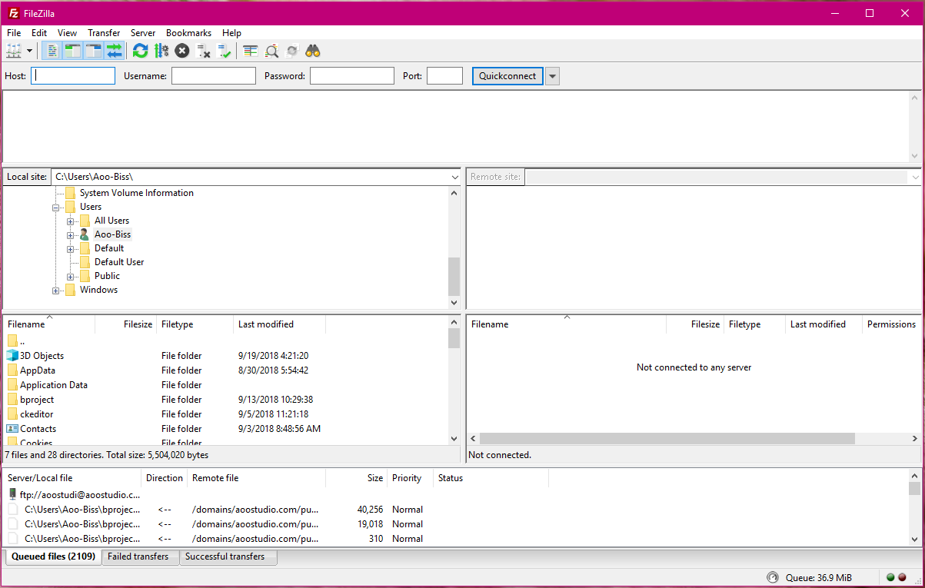Open the File menu

click(14, 33)
